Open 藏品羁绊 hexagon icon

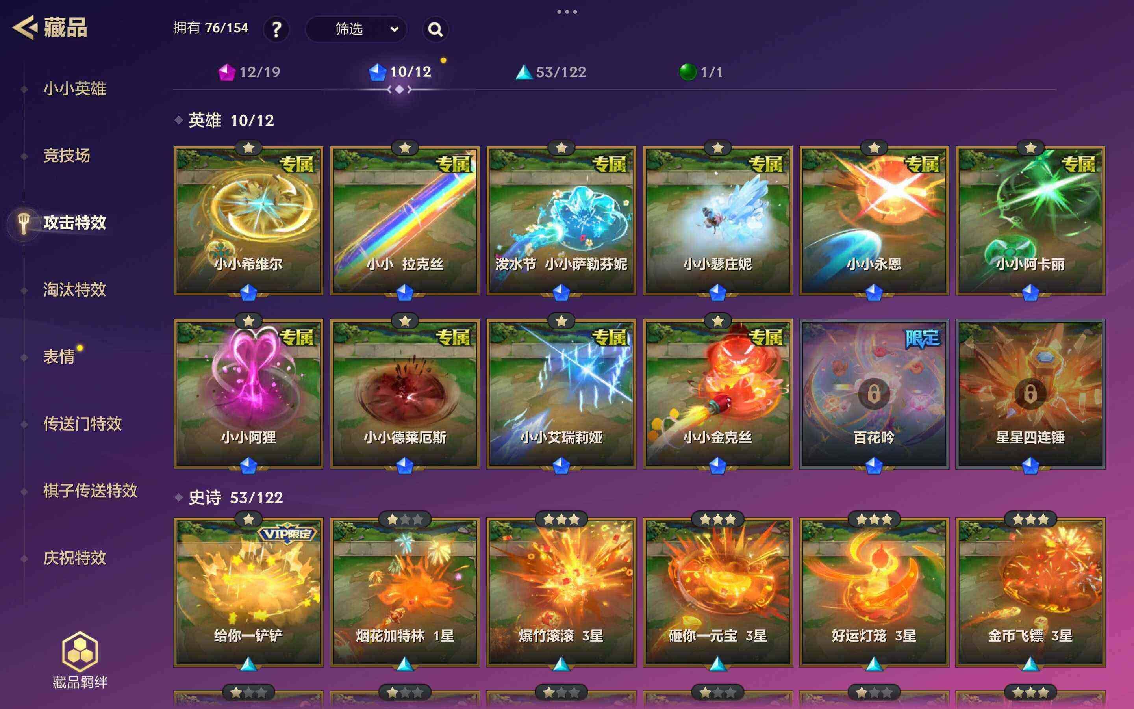(x=80, y=652)
